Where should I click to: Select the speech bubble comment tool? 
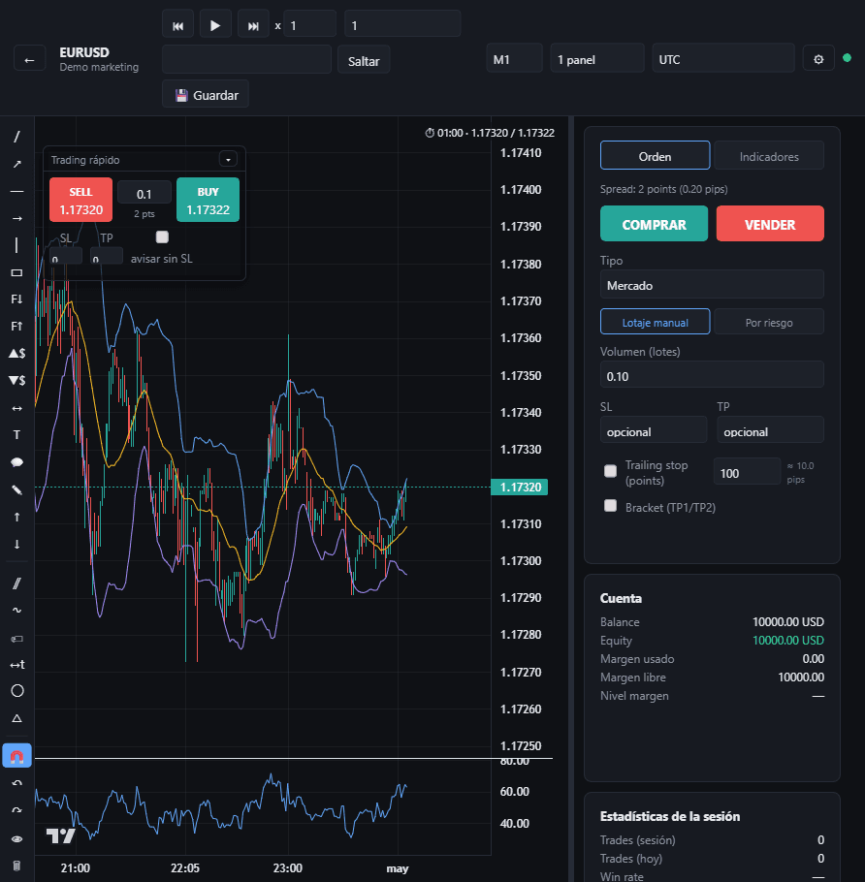click(16, 462)
